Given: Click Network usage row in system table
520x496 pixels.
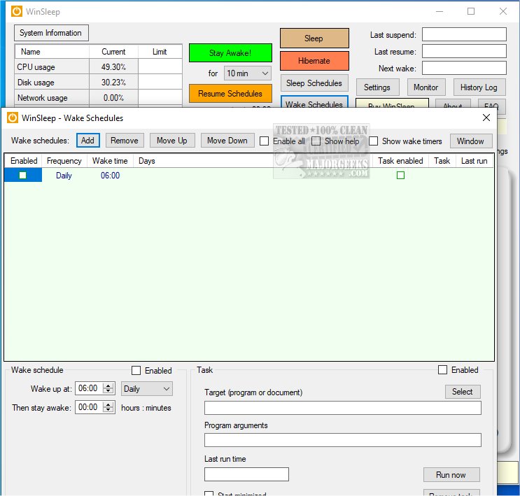Looking at the screenshot, I should coord(99,98).
